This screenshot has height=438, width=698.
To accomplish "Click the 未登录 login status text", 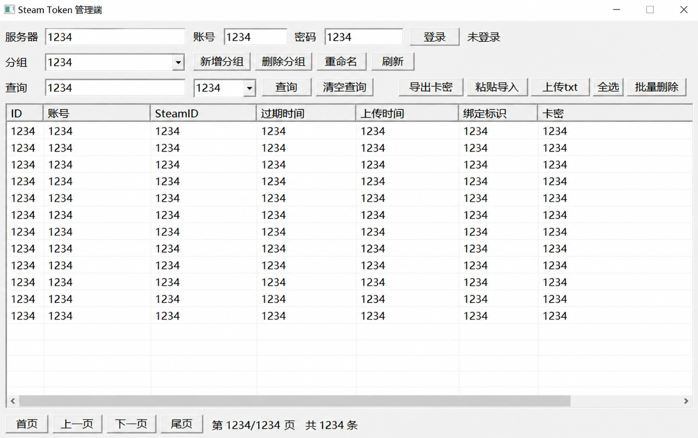I will pyautogui.click(x=484, y=37).
